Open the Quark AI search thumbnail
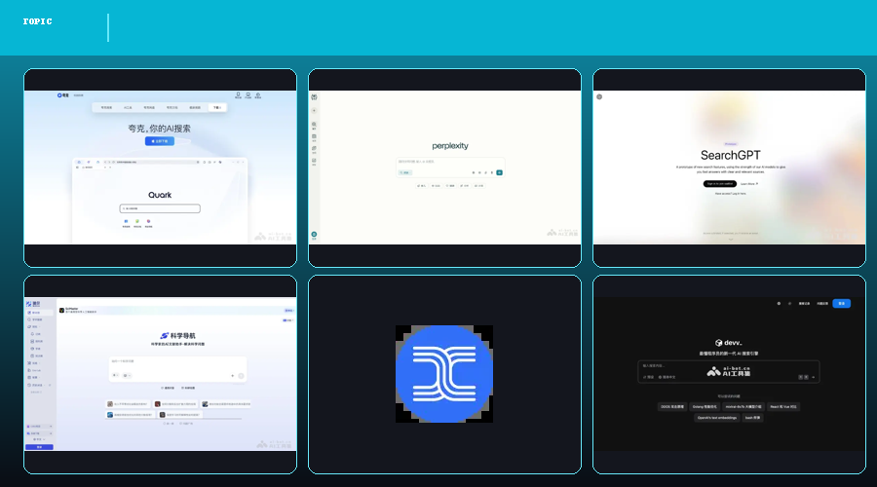The width and height of the screenshot is (877, 487). point(160,168)
